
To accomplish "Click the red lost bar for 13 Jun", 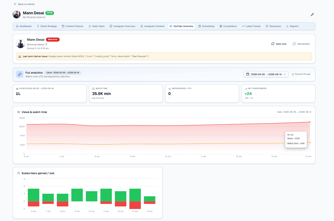I will (135, 205).
